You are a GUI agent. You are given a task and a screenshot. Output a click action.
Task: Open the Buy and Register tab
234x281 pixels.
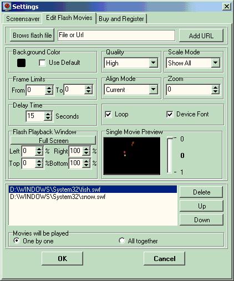[121, 19]
